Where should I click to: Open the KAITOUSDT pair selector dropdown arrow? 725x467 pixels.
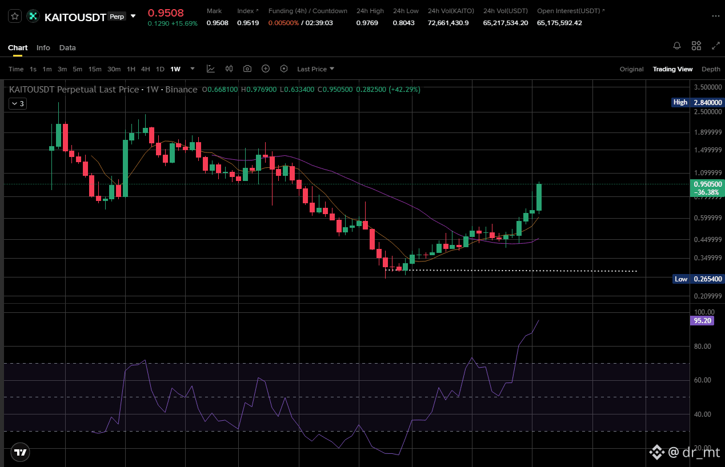click(x=133, y=16)
